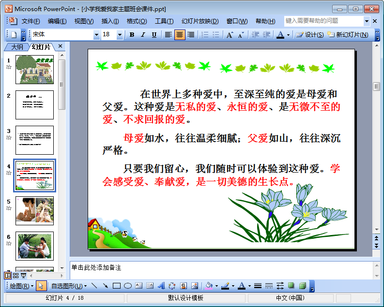Choose the Select Objects arrow tool

41,286
